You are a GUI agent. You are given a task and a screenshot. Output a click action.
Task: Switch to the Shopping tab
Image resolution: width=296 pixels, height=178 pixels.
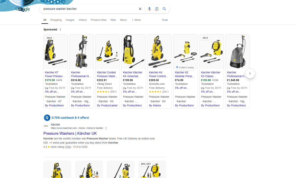(56, 20)
